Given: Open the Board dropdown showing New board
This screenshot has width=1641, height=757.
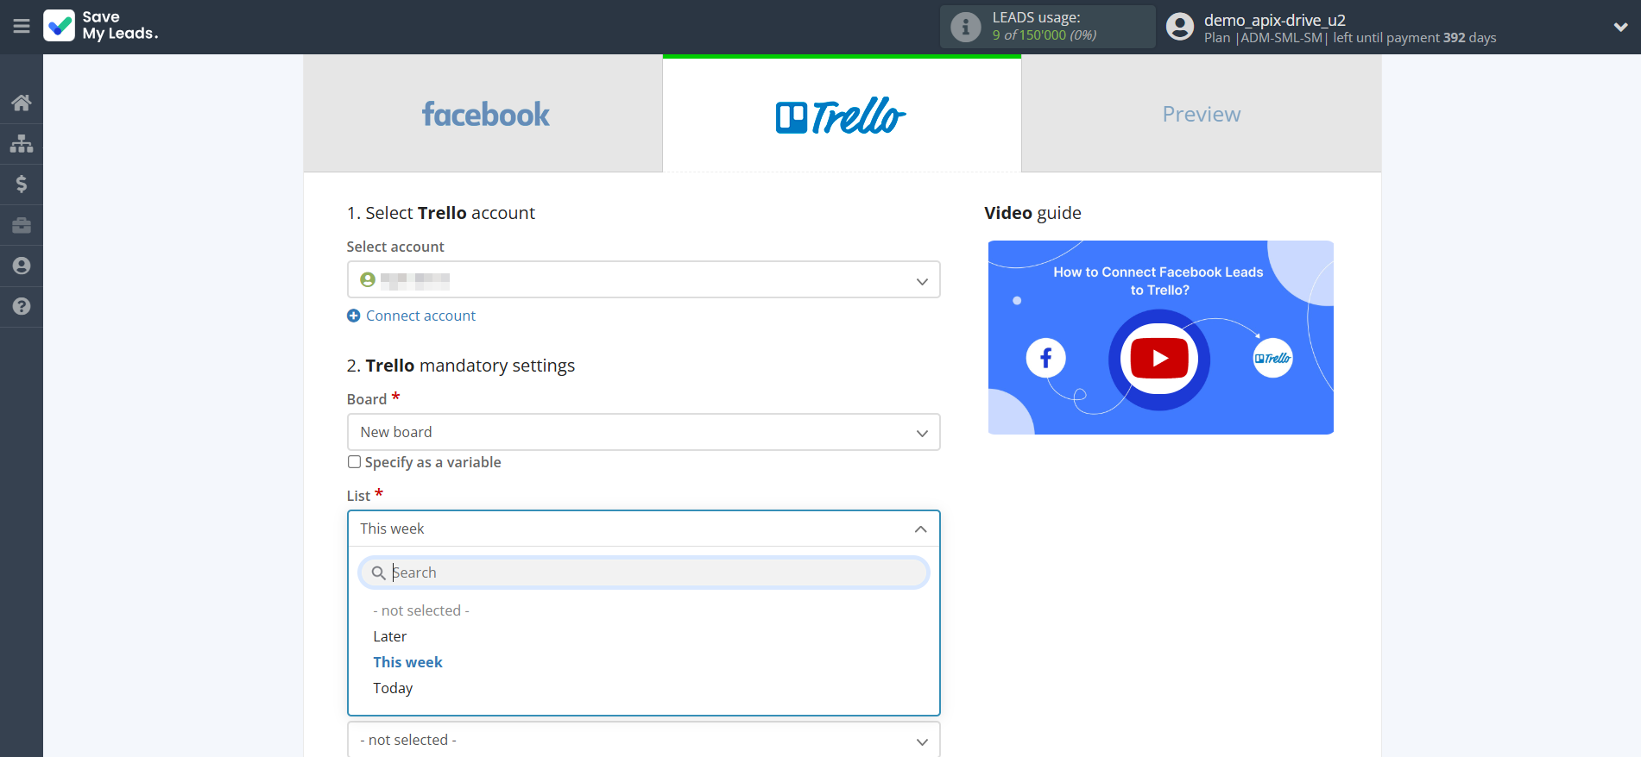Looking at the screenshot, I should (x=643, y=432).
